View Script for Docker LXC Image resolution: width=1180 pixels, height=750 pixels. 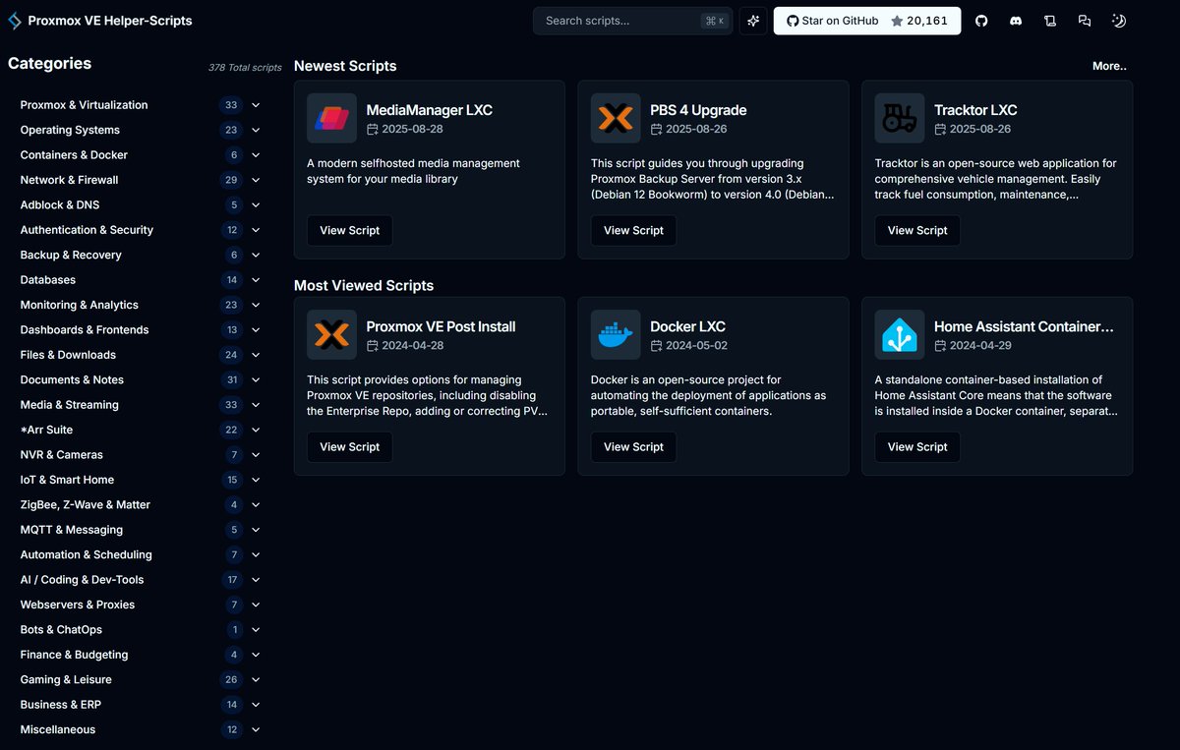633,446
